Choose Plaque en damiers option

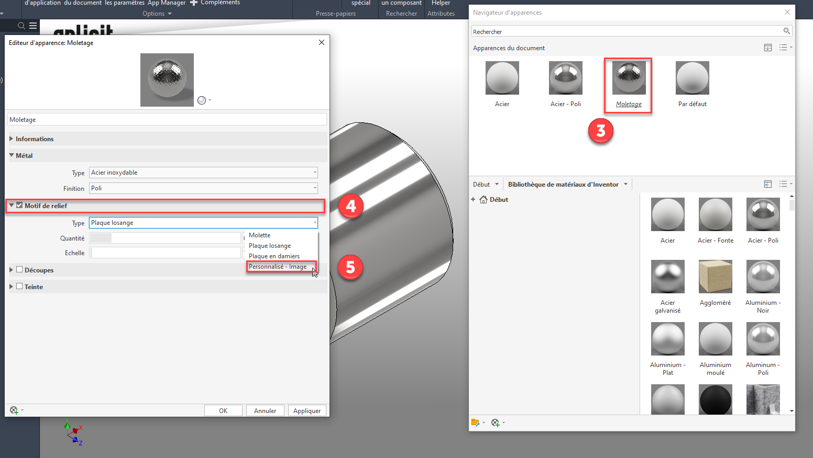click(x=274, y=256)
